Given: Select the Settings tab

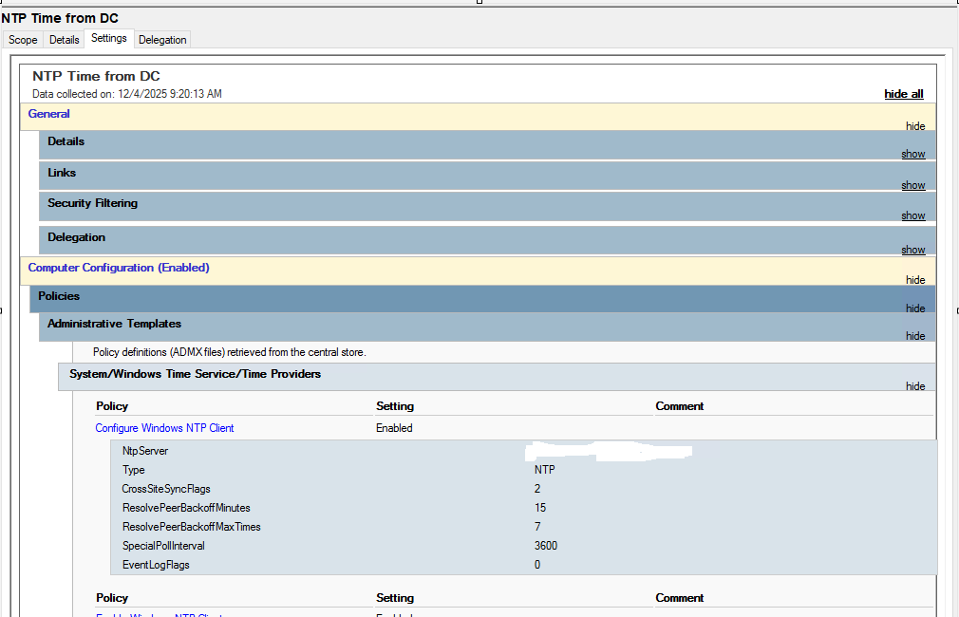Looking at the screenshot, I should [109, 38].
